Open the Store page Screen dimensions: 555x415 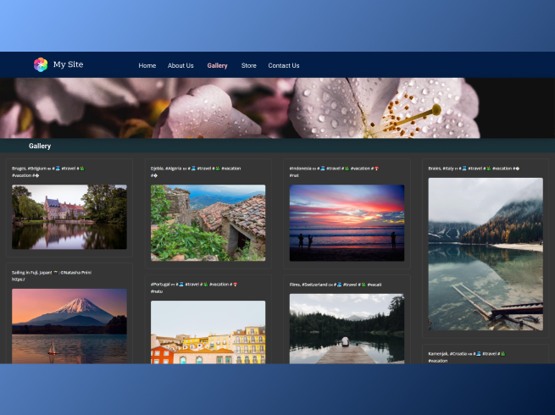pos(249,65)
